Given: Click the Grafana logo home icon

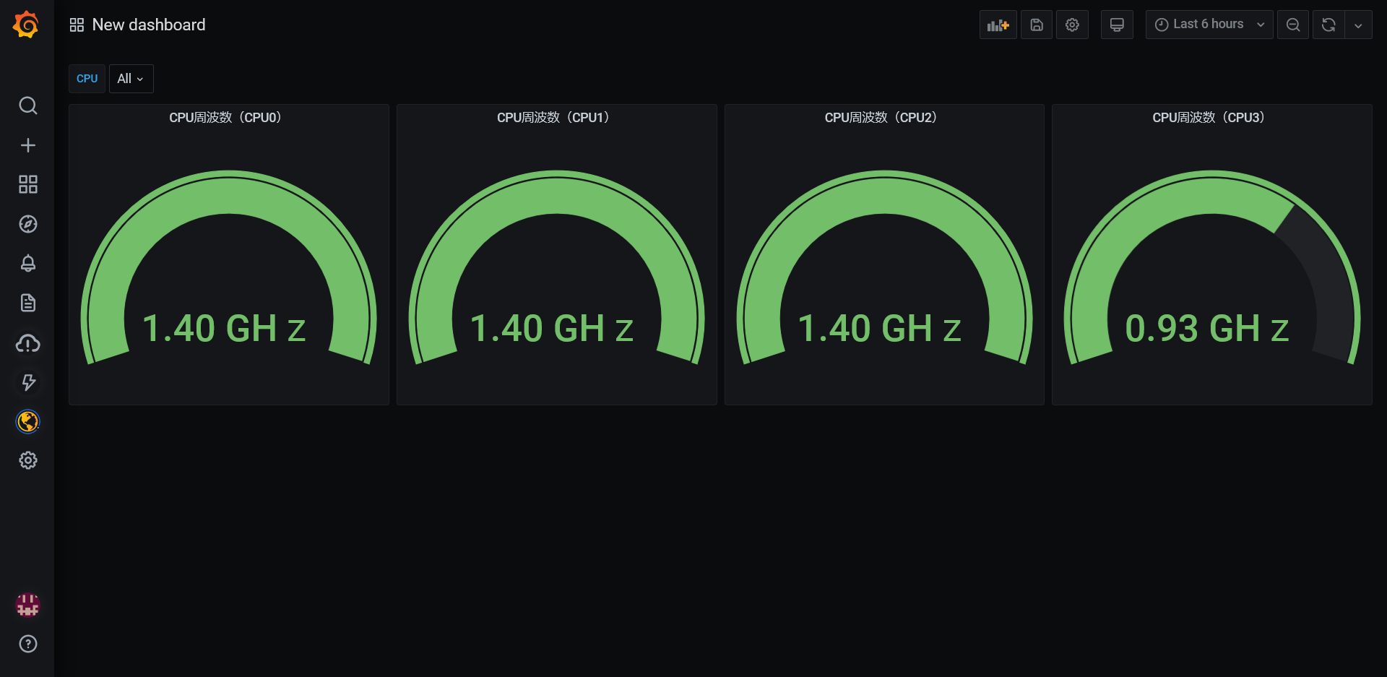Looking at the screenshot, I should point(26,25).
